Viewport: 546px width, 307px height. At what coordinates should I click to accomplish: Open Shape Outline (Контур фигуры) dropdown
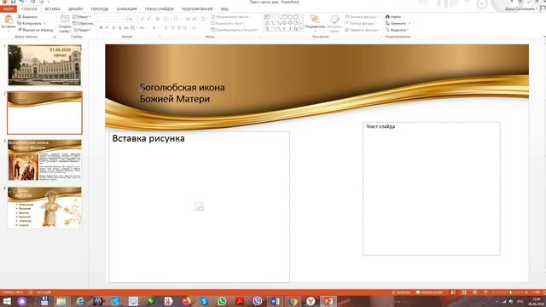361,23
